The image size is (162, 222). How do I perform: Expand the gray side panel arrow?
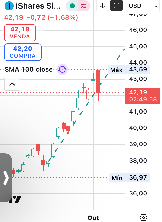click(x=6, y=178)
